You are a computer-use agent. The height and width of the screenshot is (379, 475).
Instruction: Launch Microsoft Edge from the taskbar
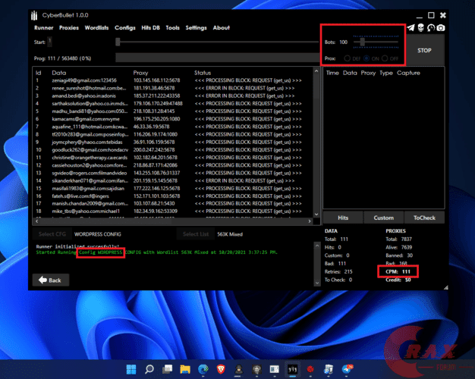click(203, 369)
